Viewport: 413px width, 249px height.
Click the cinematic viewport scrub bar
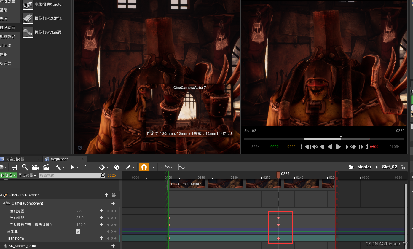(324, 139)
